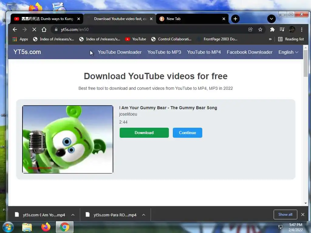Open Firefox from the taskbar
Viewport: 311px width, 233px height.
pyautogui.click(x=46, y=227)
